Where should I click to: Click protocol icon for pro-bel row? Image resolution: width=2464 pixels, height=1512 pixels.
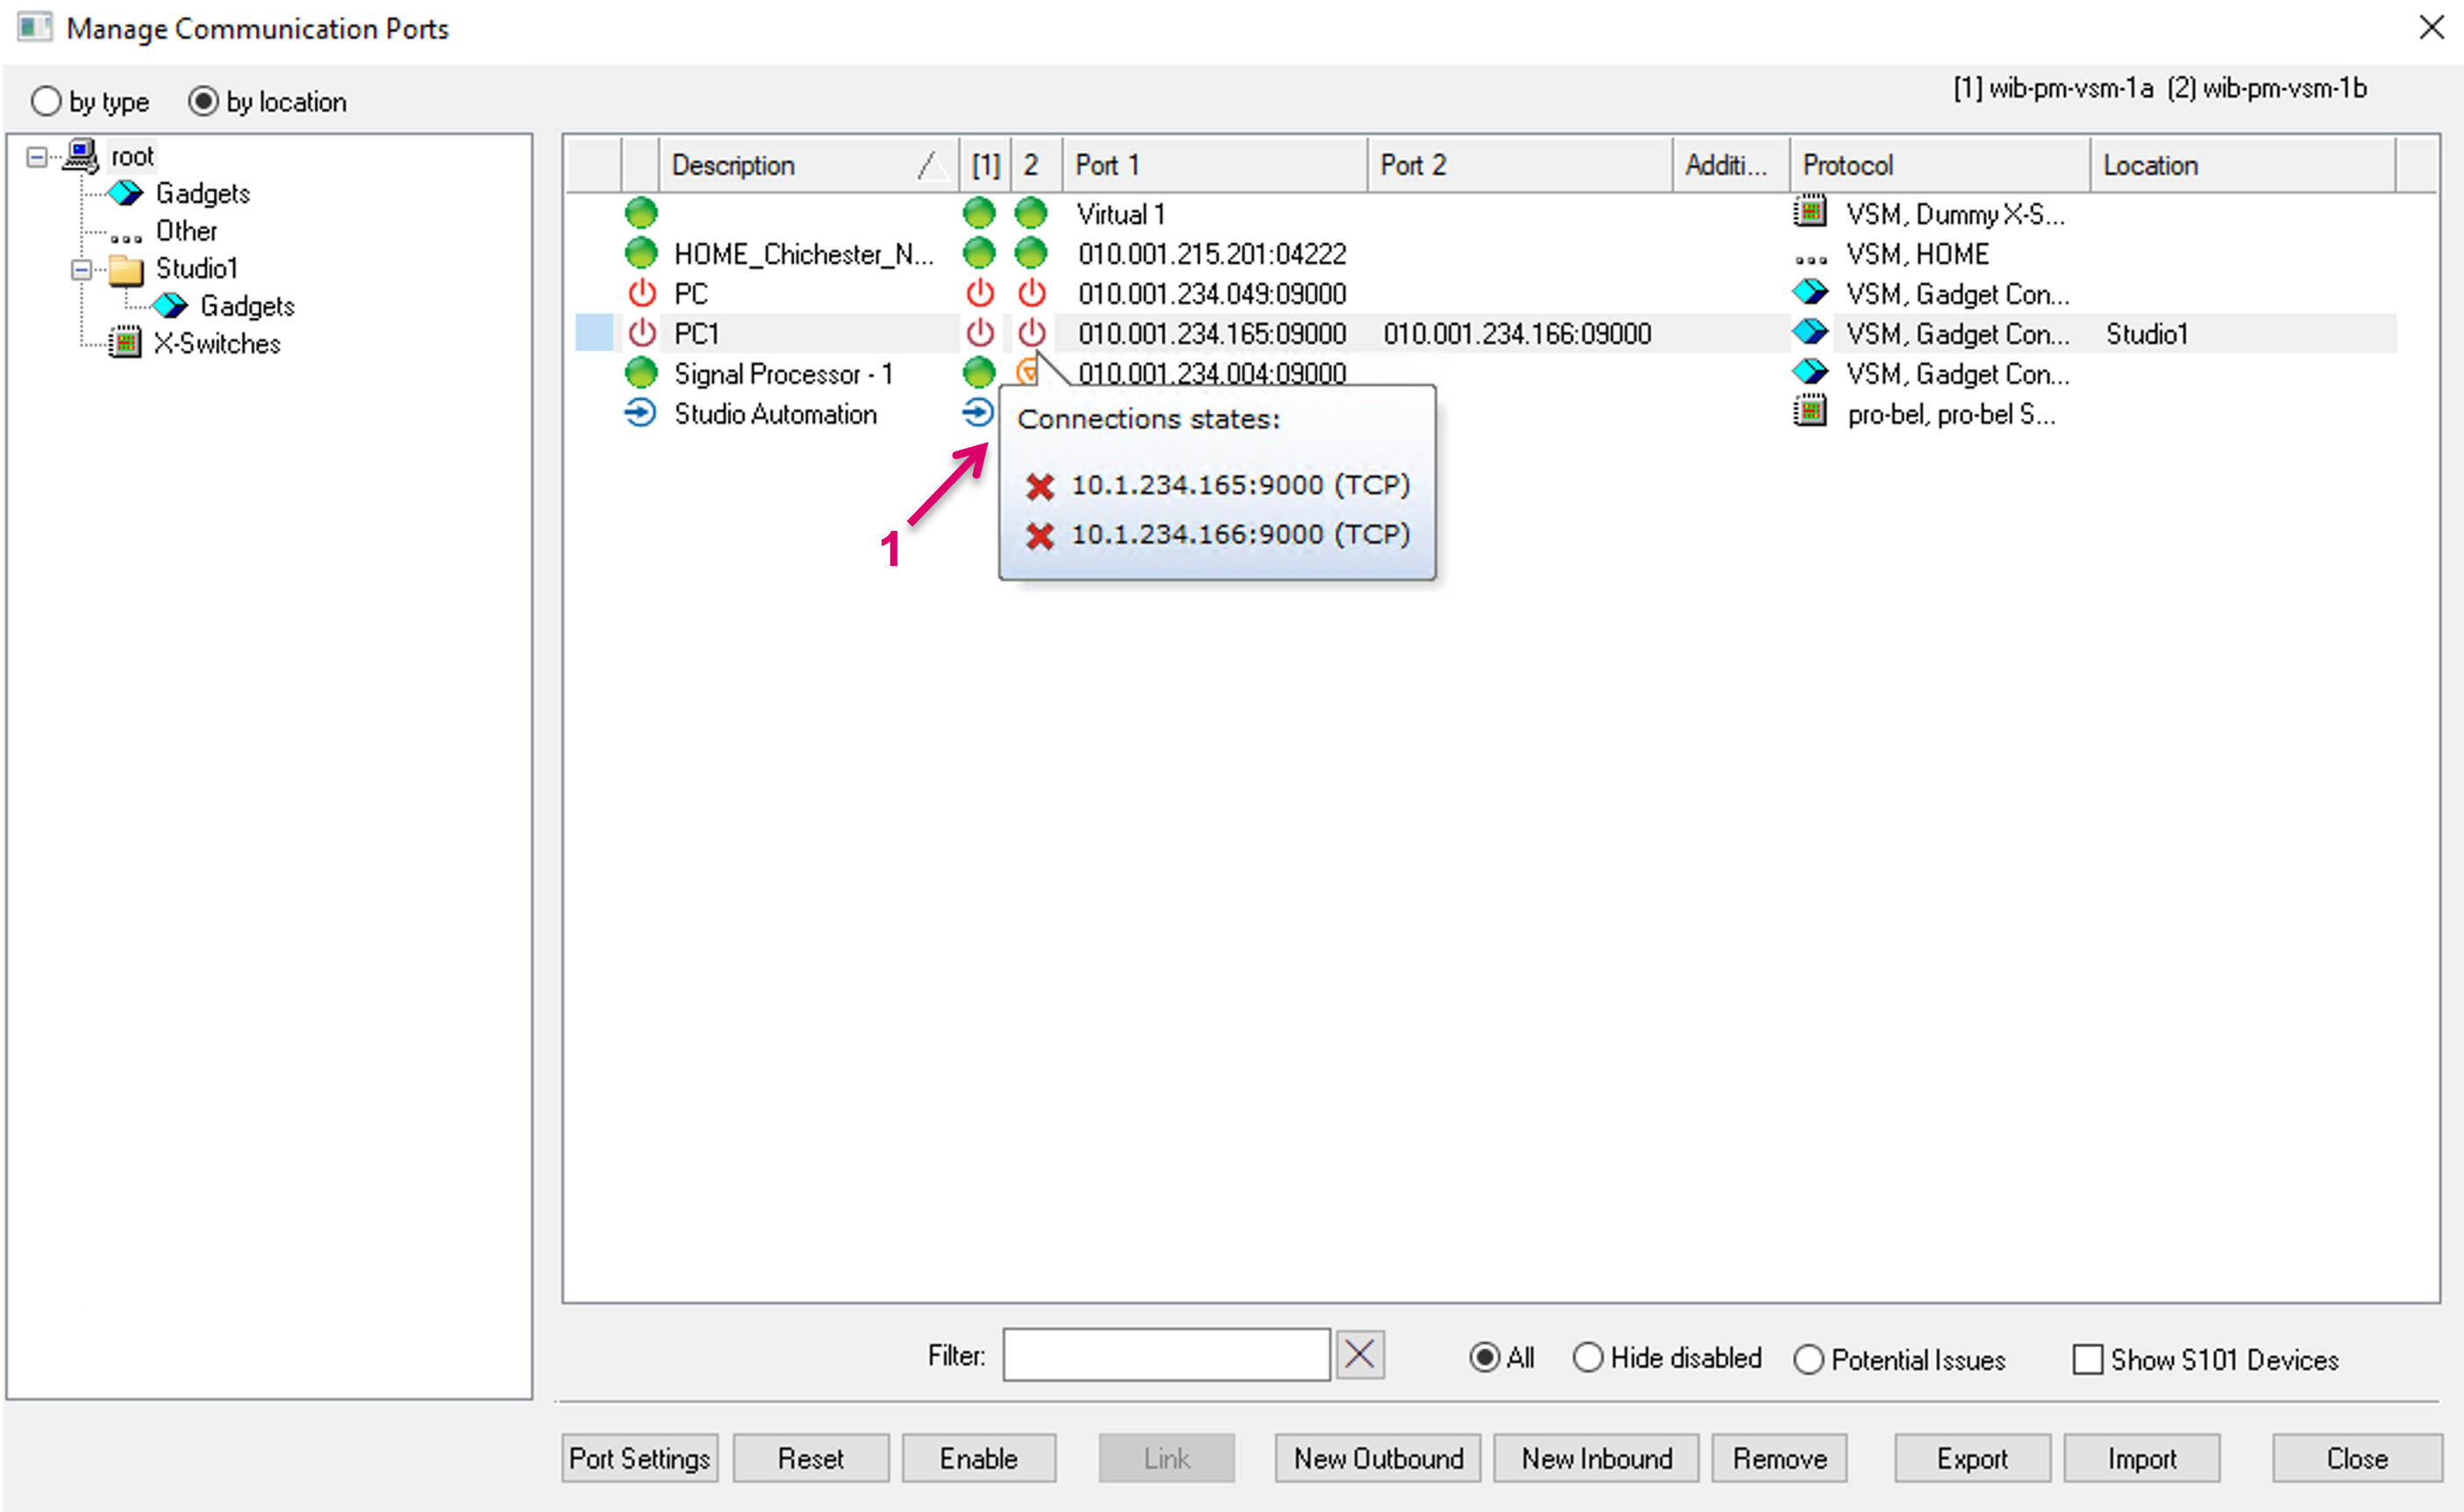1810,412
